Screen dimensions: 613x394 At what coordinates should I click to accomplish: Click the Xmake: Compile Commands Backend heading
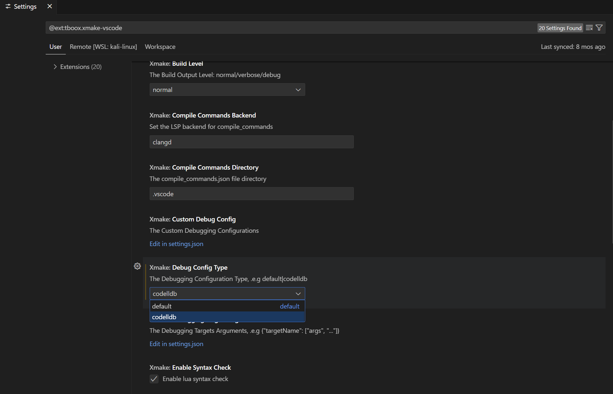point(202,115)
